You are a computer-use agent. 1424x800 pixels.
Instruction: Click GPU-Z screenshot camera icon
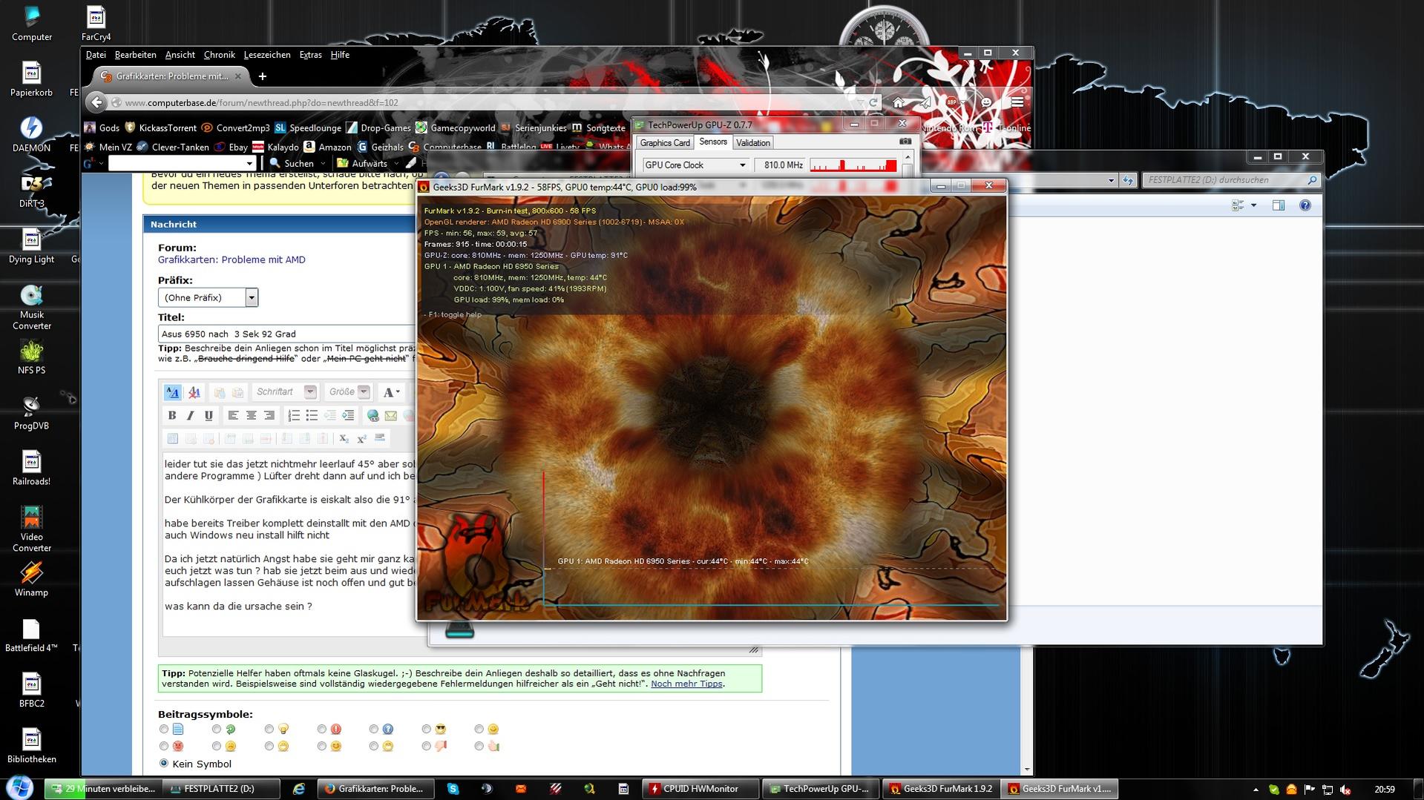(x=905, y=142)
